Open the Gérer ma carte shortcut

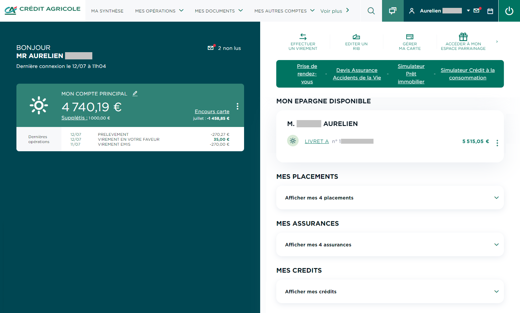410,42
